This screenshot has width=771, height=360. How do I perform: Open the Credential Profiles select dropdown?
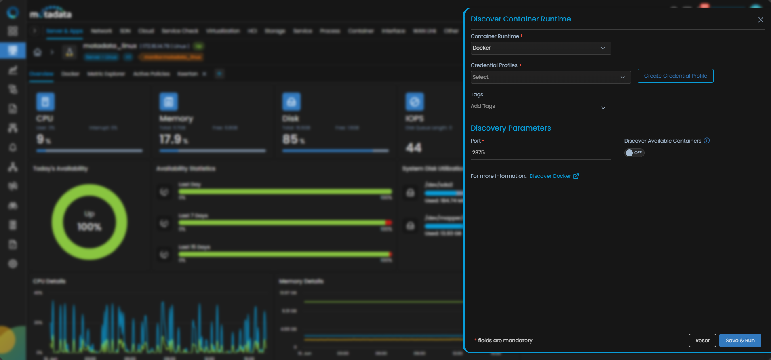tap(550, 77)
